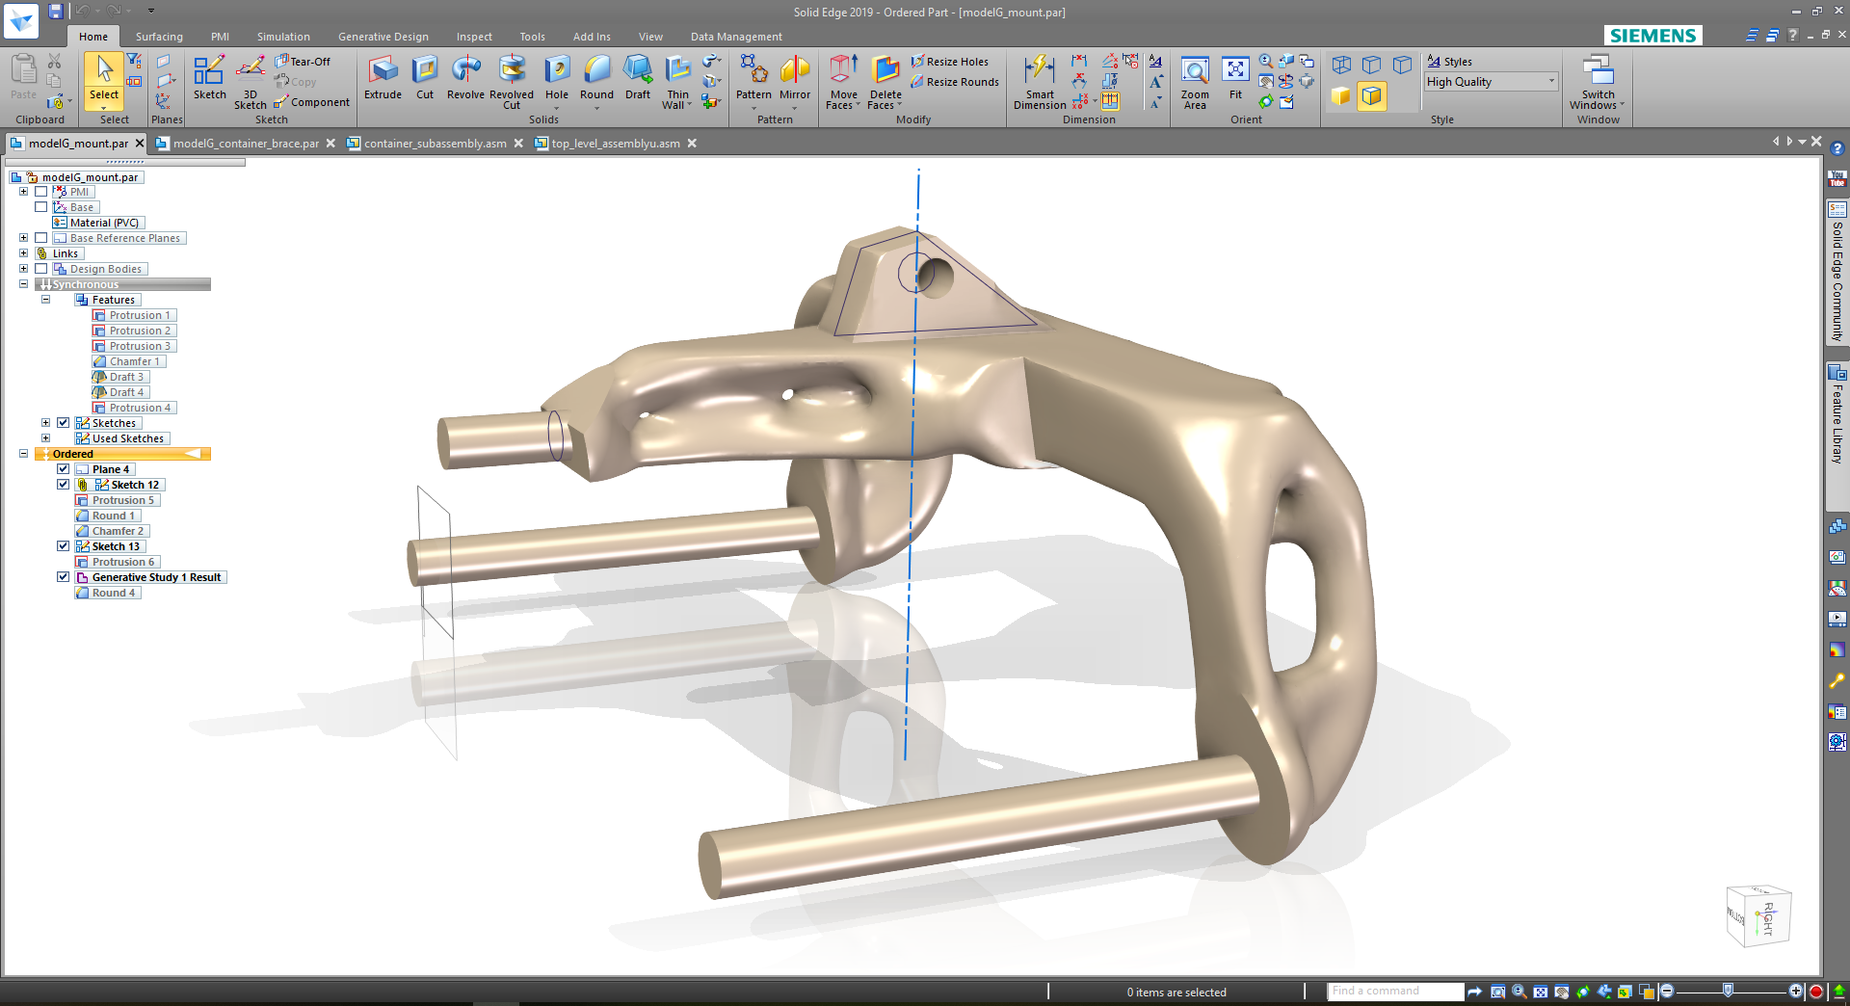Click Component button
The width and height of the screenshot is (1850, 1006).
312,102
